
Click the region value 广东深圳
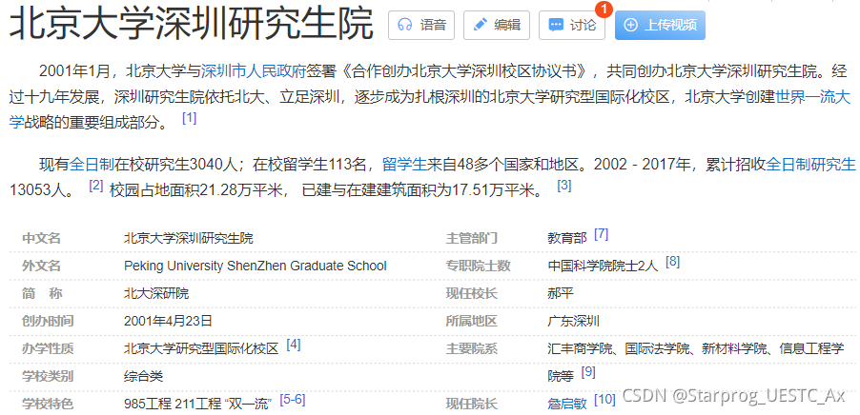[x=574, y=322]
